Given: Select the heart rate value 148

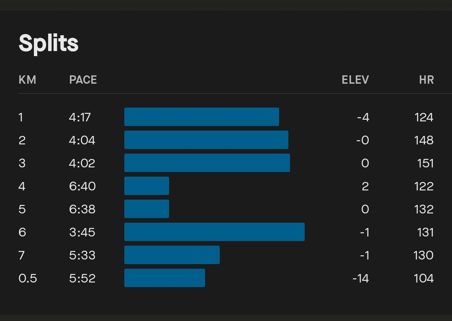Looking at the screenshot, I should 424,140.
